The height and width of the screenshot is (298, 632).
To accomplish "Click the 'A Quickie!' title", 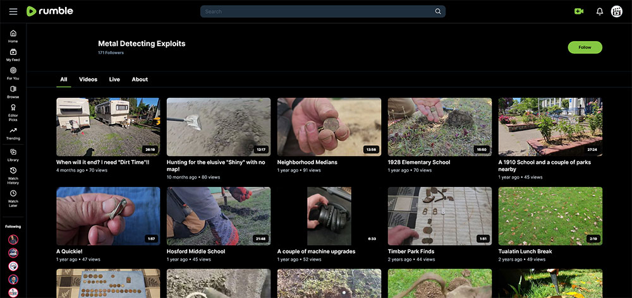I will [x=70, y=251].
